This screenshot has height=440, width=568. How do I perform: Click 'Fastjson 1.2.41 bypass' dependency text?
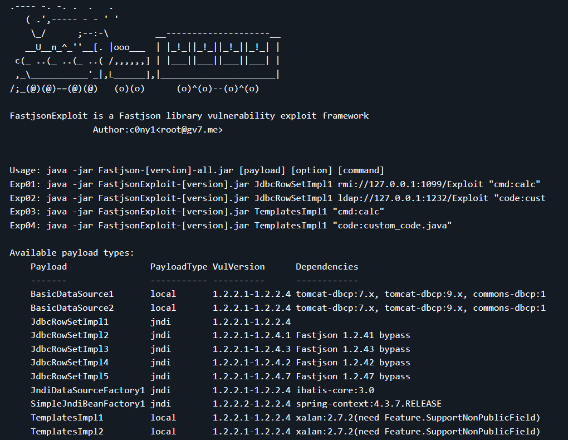(x=353, y=335)
